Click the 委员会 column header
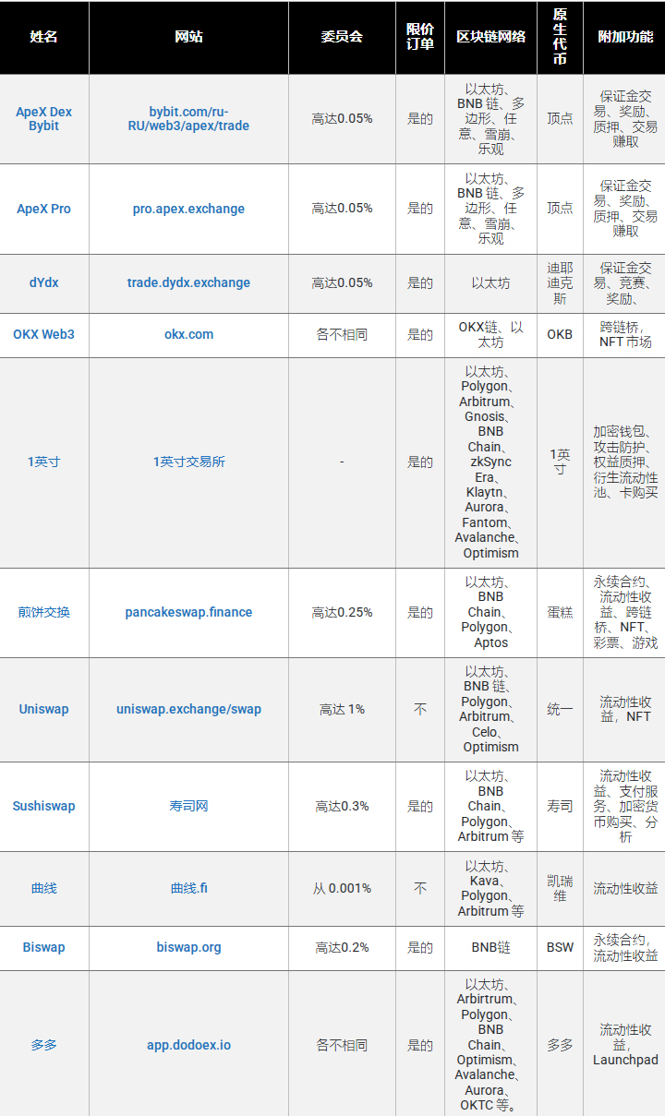Viewport: 665px width, 1116px height. (342, 37)
